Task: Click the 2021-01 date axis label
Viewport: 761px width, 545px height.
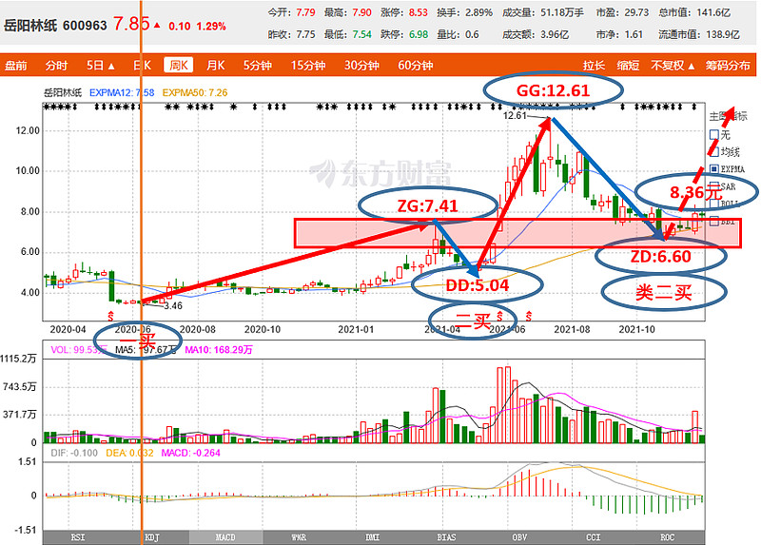Action: (356, 329)
